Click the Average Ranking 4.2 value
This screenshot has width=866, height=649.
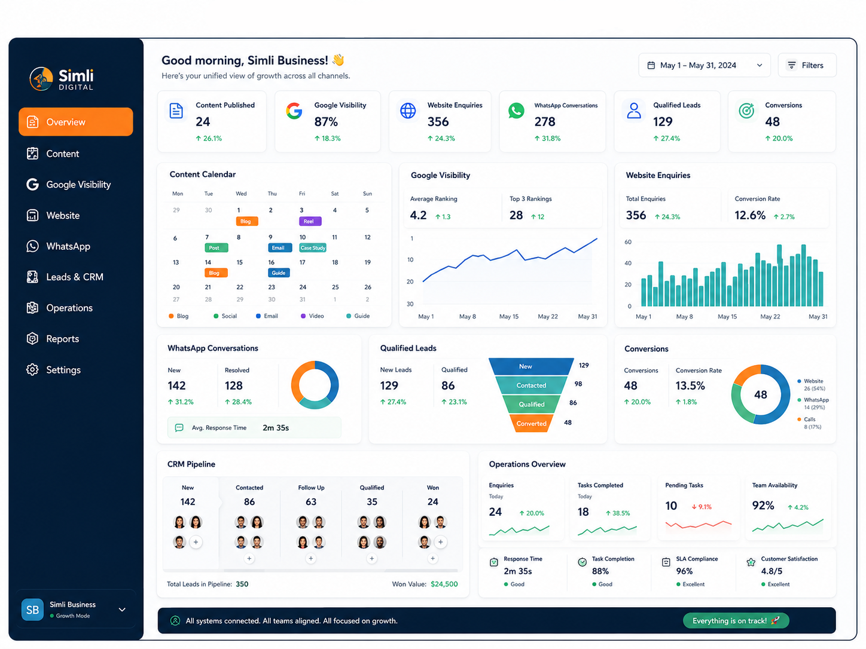418,215
